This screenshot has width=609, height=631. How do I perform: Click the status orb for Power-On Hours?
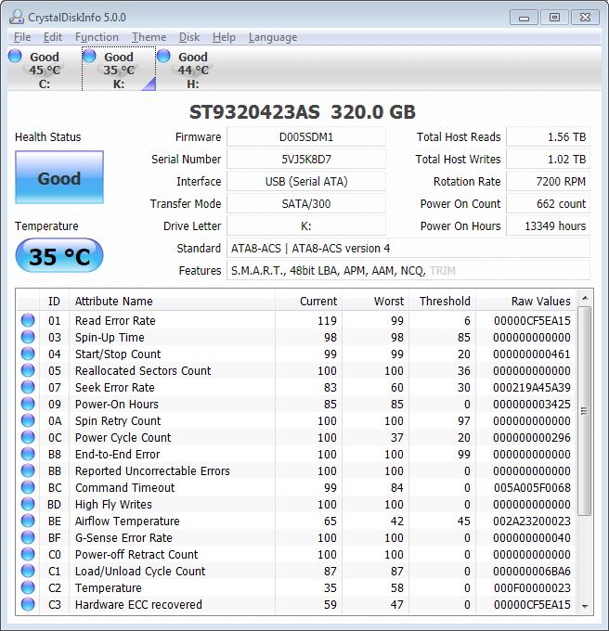click(x=28, y=404)
